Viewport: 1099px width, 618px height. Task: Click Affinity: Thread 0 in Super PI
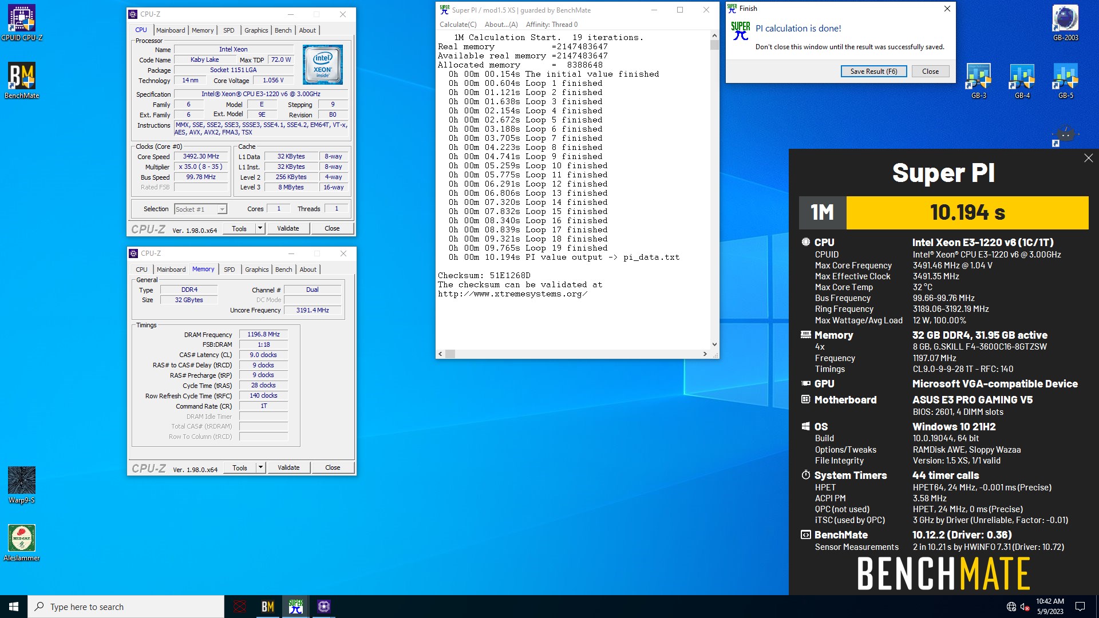[x=552, y=25]
